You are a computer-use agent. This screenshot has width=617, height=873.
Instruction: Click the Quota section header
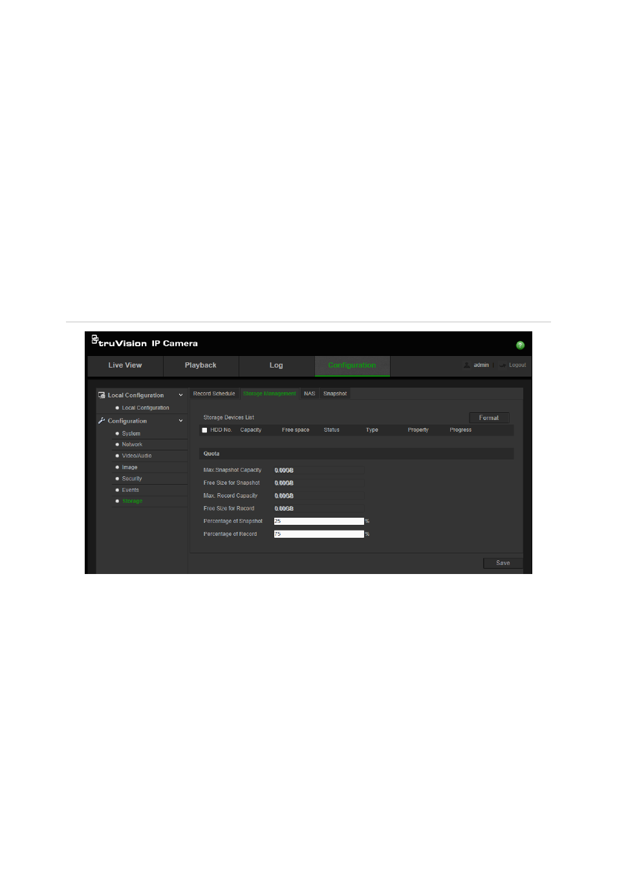[356, 454]
